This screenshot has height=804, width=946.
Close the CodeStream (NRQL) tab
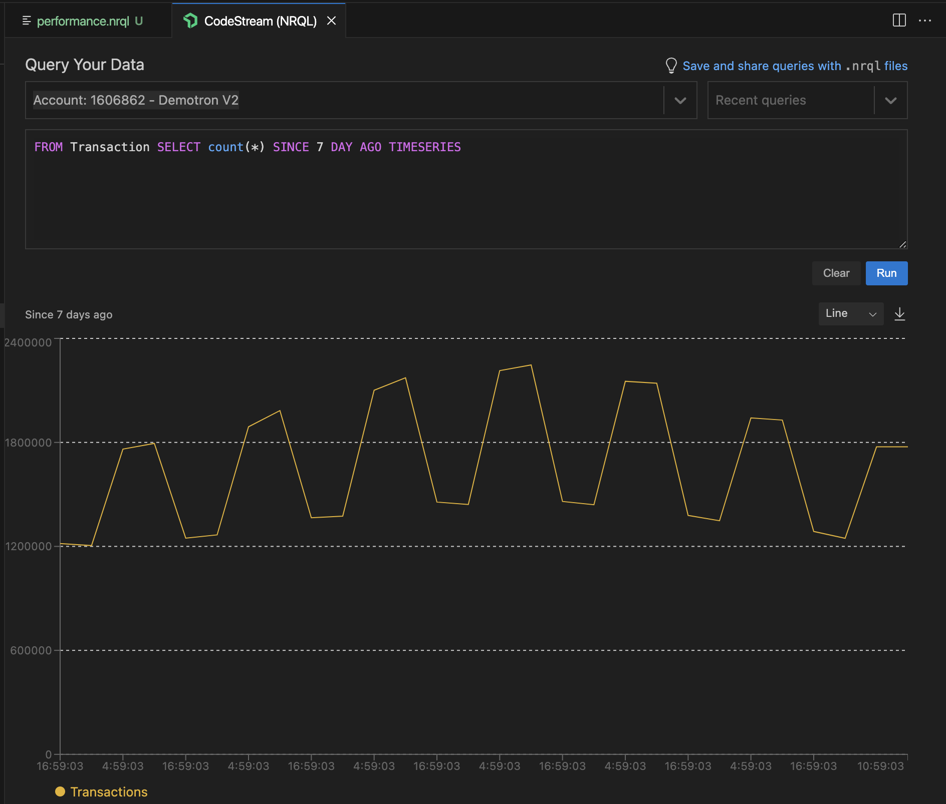[x=331, y=21]
